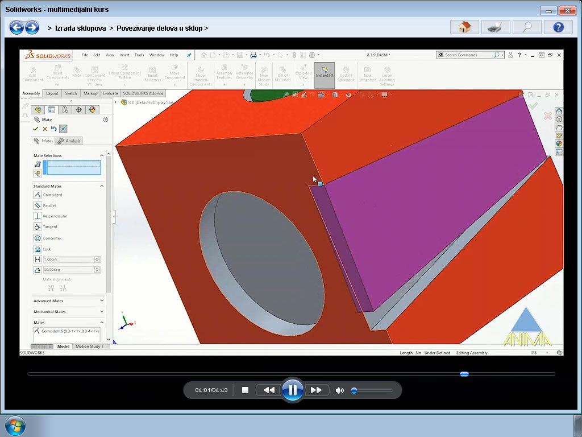
Task: Cancel the mate with the red X
Action: (x=46, y=129)
